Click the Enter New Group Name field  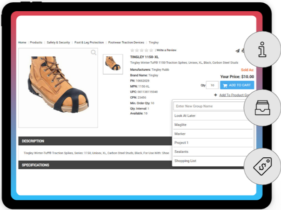(x=209, y=106)
